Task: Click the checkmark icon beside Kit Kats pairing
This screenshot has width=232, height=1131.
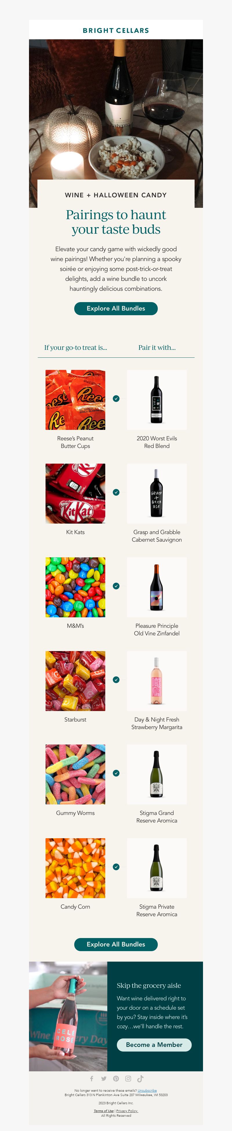Action: click(x=116, y=492)
